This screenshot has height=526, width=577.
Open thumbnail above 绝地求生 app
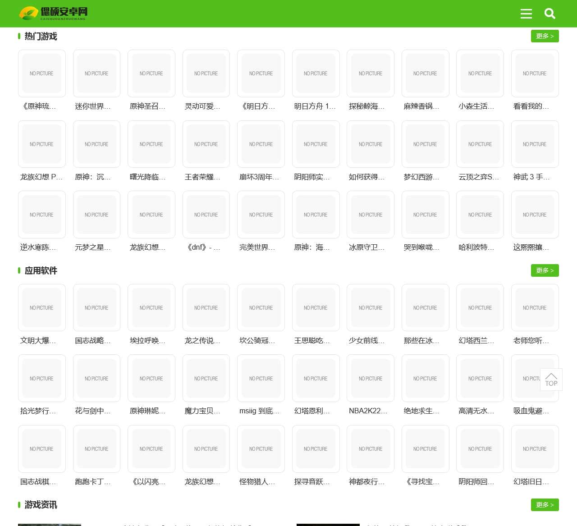[x=425, y=379]
